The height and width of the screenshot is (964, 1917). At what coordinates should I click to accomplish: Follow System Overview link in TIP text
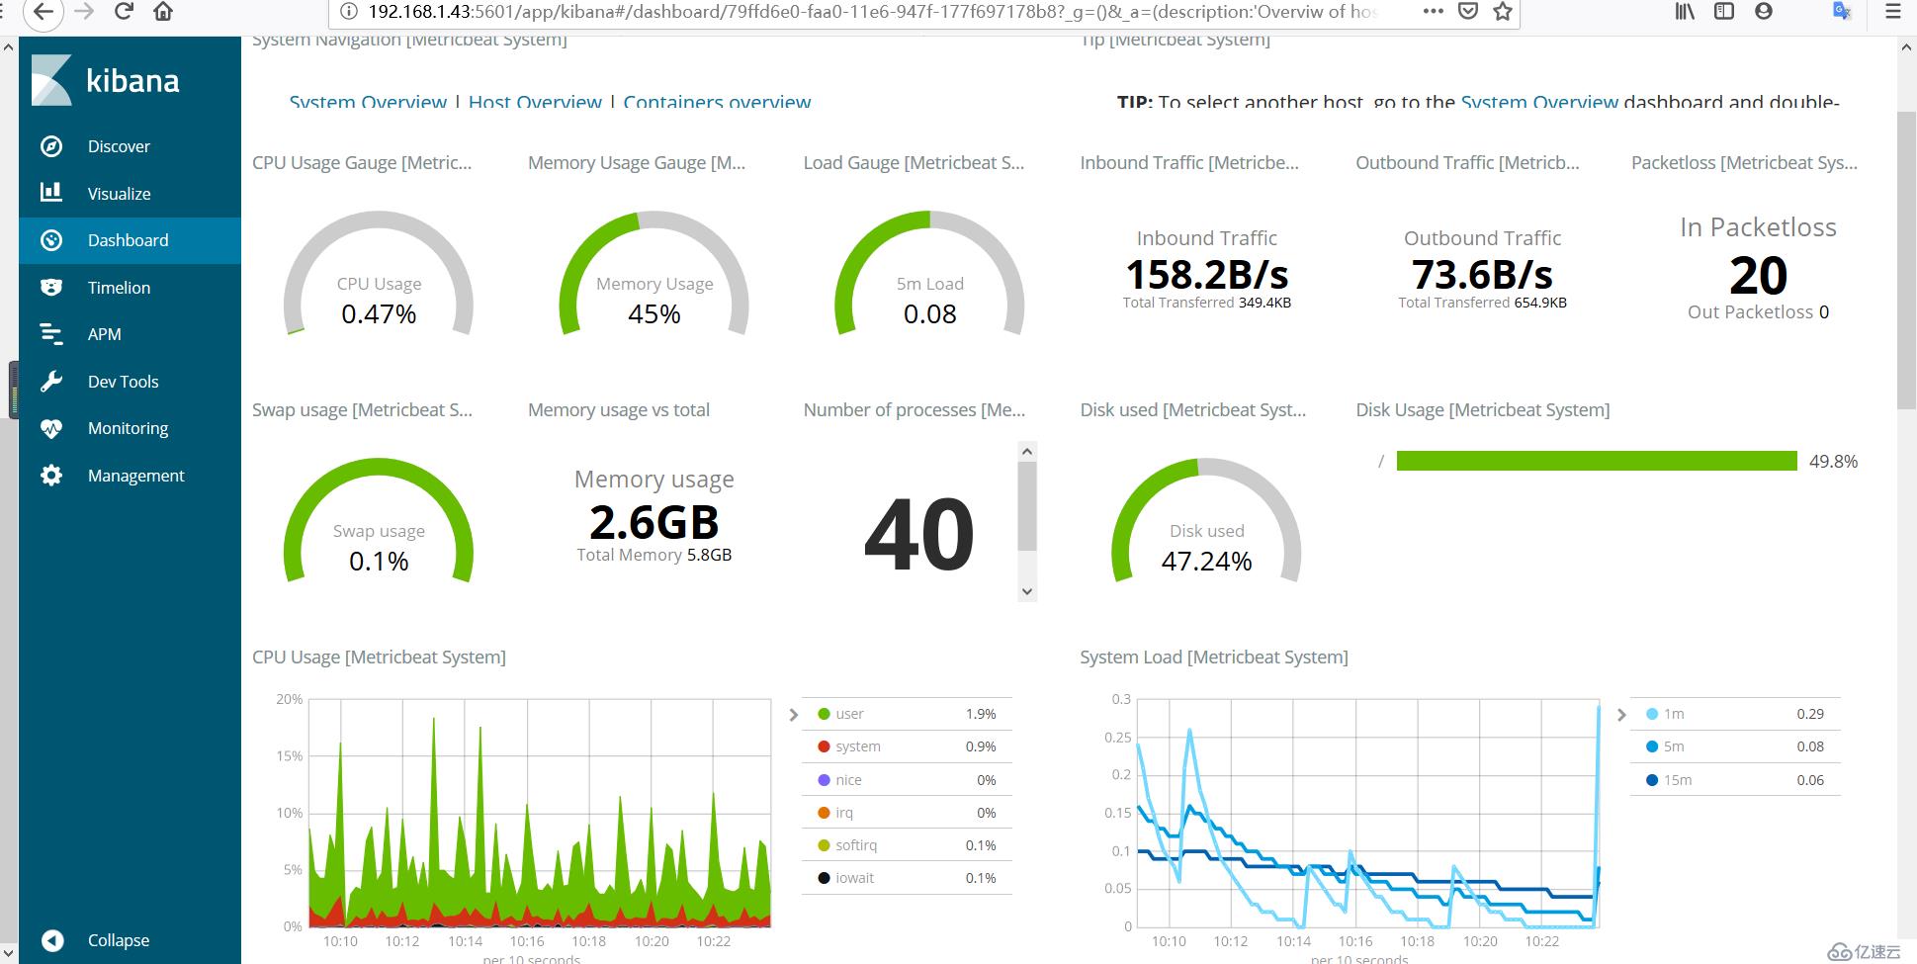point(1539,102)
